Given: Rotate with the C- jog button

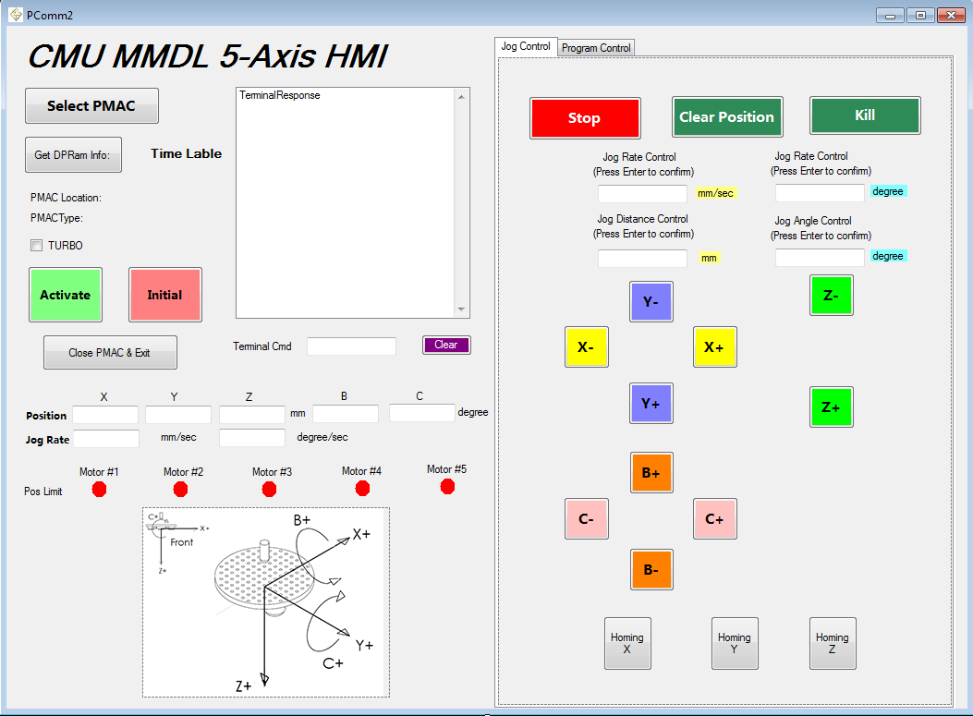Looking at the screenshot, I should coord(586,518).
